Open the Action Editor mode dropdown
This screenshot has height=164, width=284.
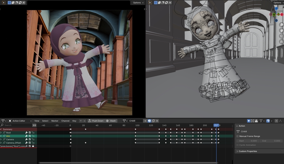click(x=20, y=121)
